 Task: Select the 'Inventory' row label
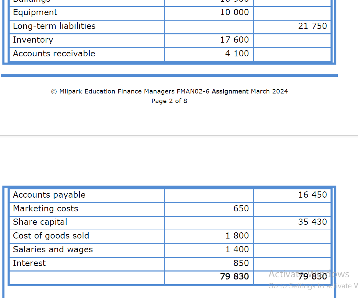coord(33,40)
